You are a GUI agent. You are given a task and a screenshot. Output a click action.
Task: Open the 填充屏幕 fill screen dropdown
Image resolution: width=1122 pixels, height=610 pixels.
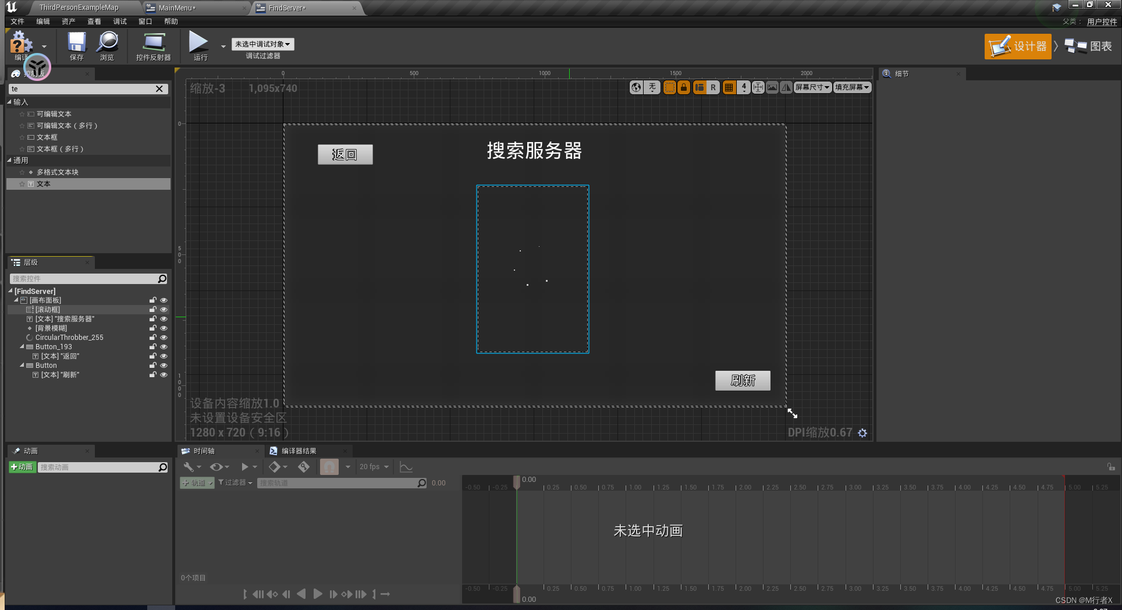point(852,87)
